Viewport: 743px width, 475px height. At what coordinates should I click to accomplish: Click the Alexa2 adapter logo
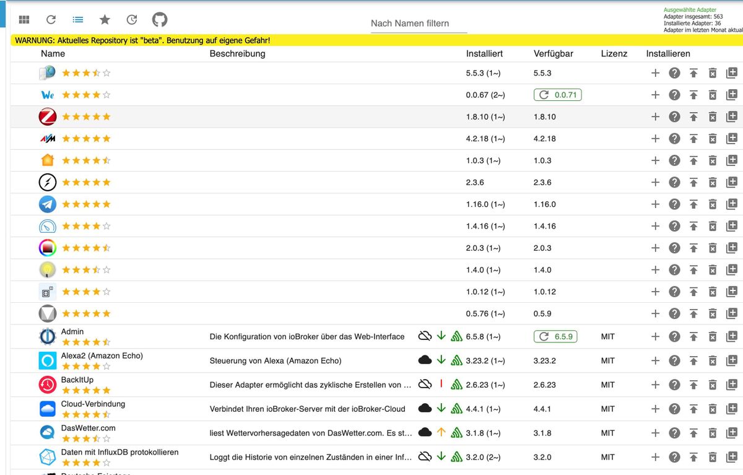48,360
